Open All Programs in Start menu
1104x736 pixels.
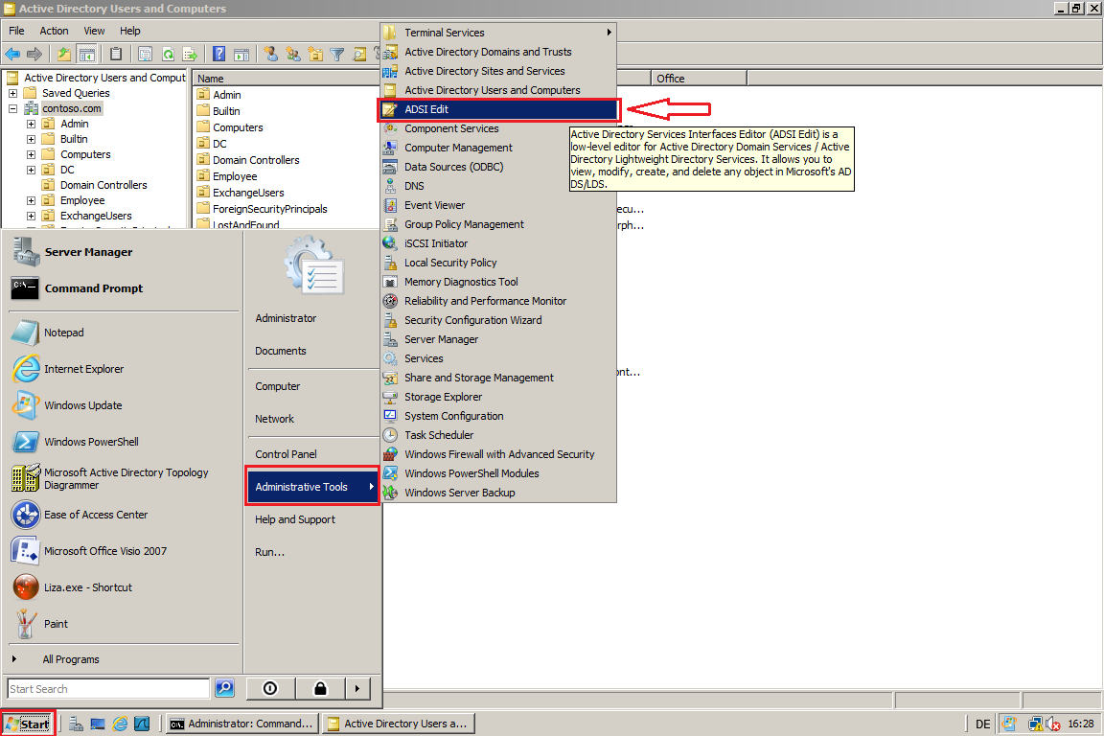point(70,659)
